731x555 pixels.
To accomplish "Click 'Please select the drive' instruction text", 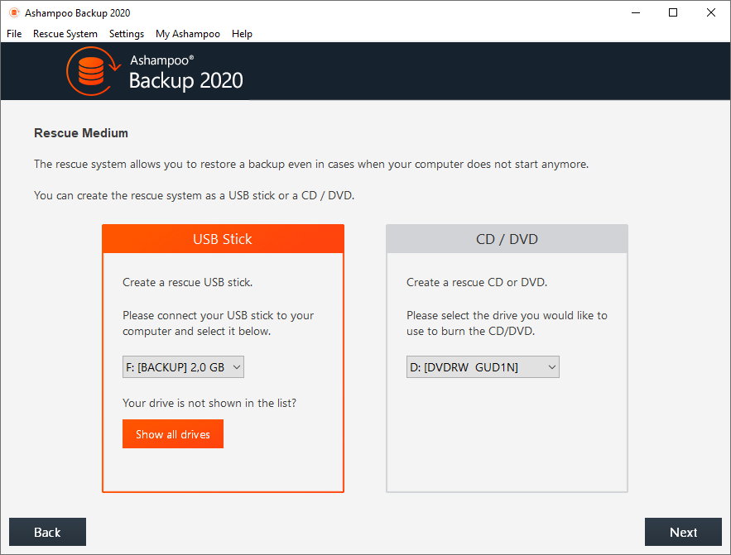I will (507, 323).
